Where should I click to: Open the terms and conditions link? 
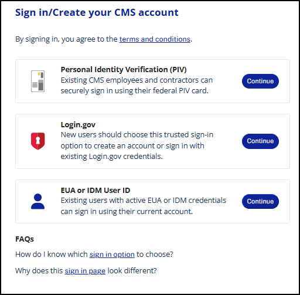(155, 39)
